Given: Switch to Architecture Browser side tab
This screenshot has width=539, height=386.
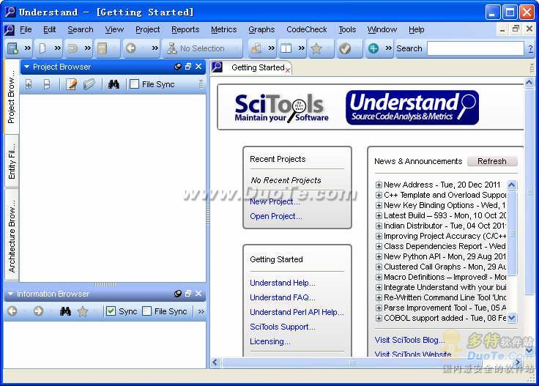Looking at the screenshot, I should 12,236.
